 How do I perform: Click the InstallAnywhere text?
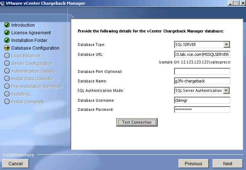tap(18, 155)
